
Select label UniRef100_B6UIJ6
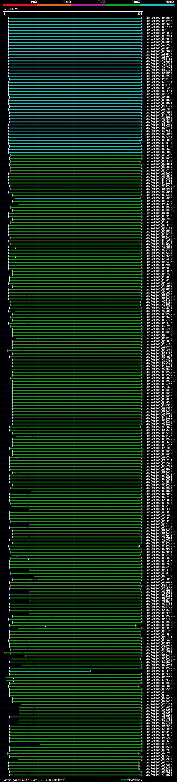tap(159, 70)
